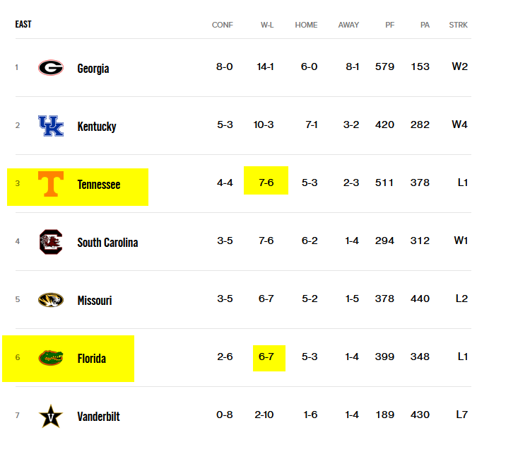This screenshot has width=530, height=457.
Task: Open the Kentucky team link
Action: (x=97, y=127)
